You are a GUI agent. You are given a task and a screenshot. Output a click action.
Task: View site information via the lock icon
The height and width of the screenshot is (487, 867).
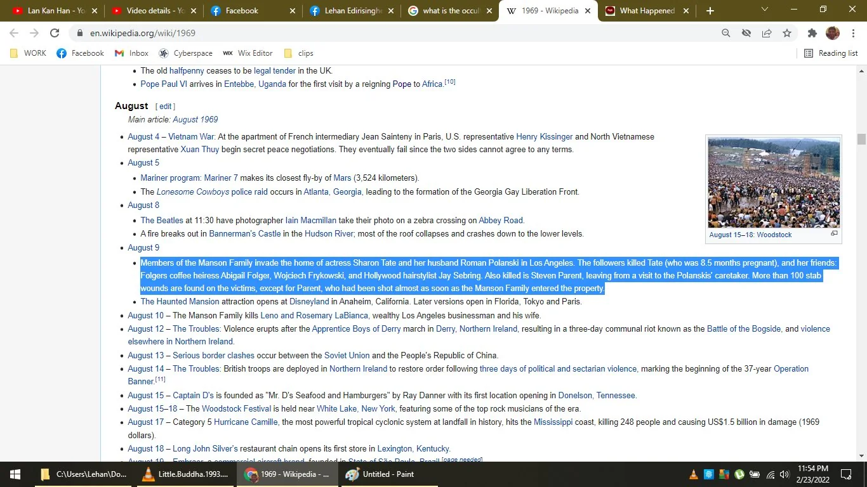click(x=80, y=33)
